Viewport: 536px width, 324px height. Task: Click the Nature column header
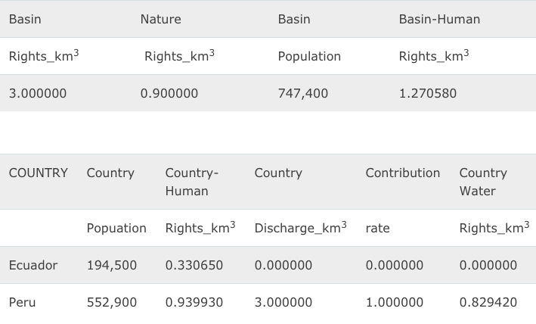(160, 20)
